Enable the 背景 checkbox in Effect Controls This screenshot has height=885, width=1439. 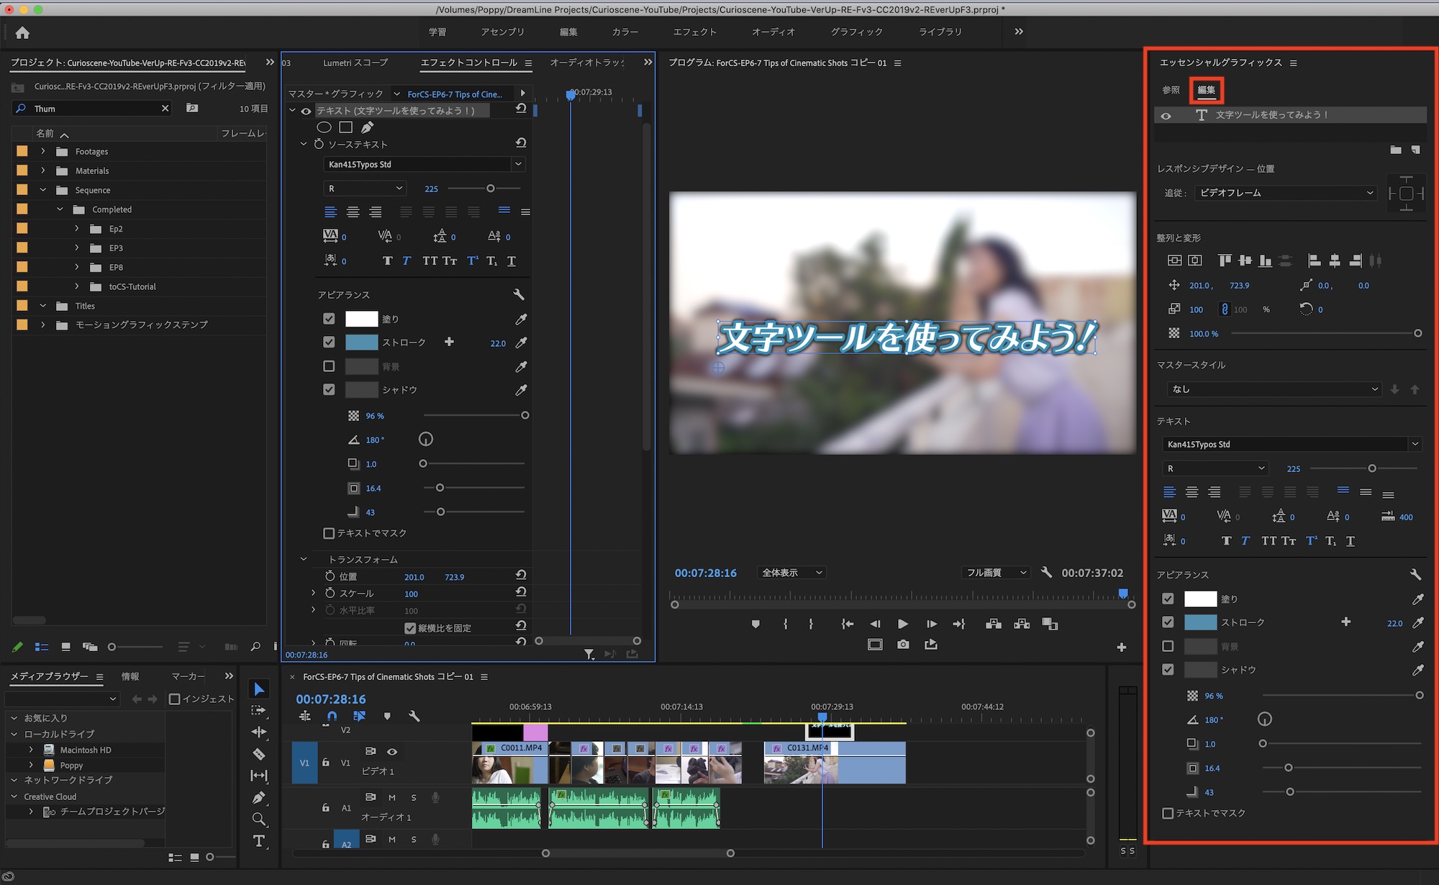(x=329, y=366)
